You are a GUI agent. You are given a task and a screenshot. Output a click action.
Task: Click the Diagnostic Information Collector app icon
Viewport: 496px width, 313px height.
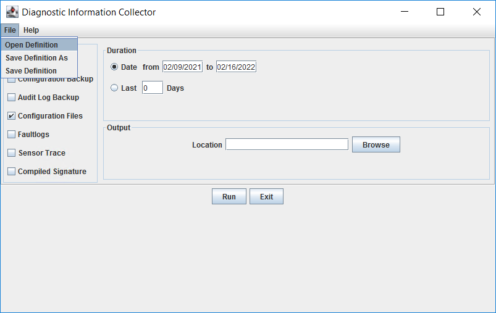click(x=12, y=12)
